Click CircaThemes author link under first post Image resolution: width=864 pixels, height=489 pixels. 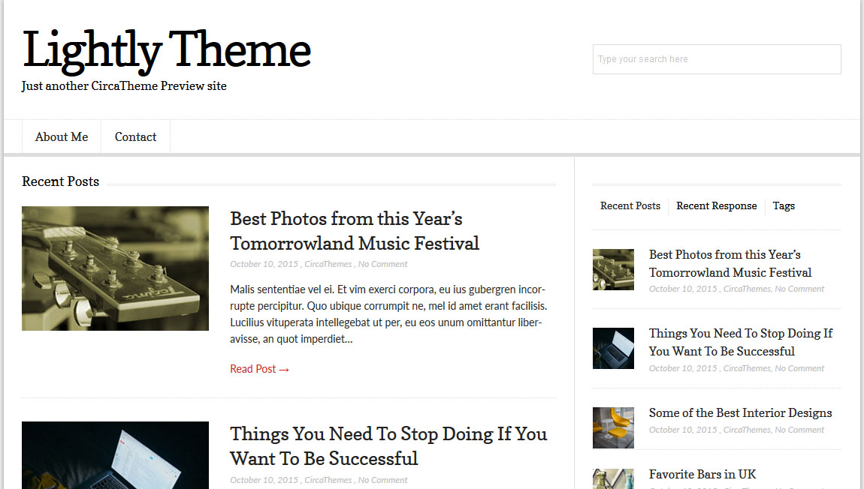click(328, 264)
